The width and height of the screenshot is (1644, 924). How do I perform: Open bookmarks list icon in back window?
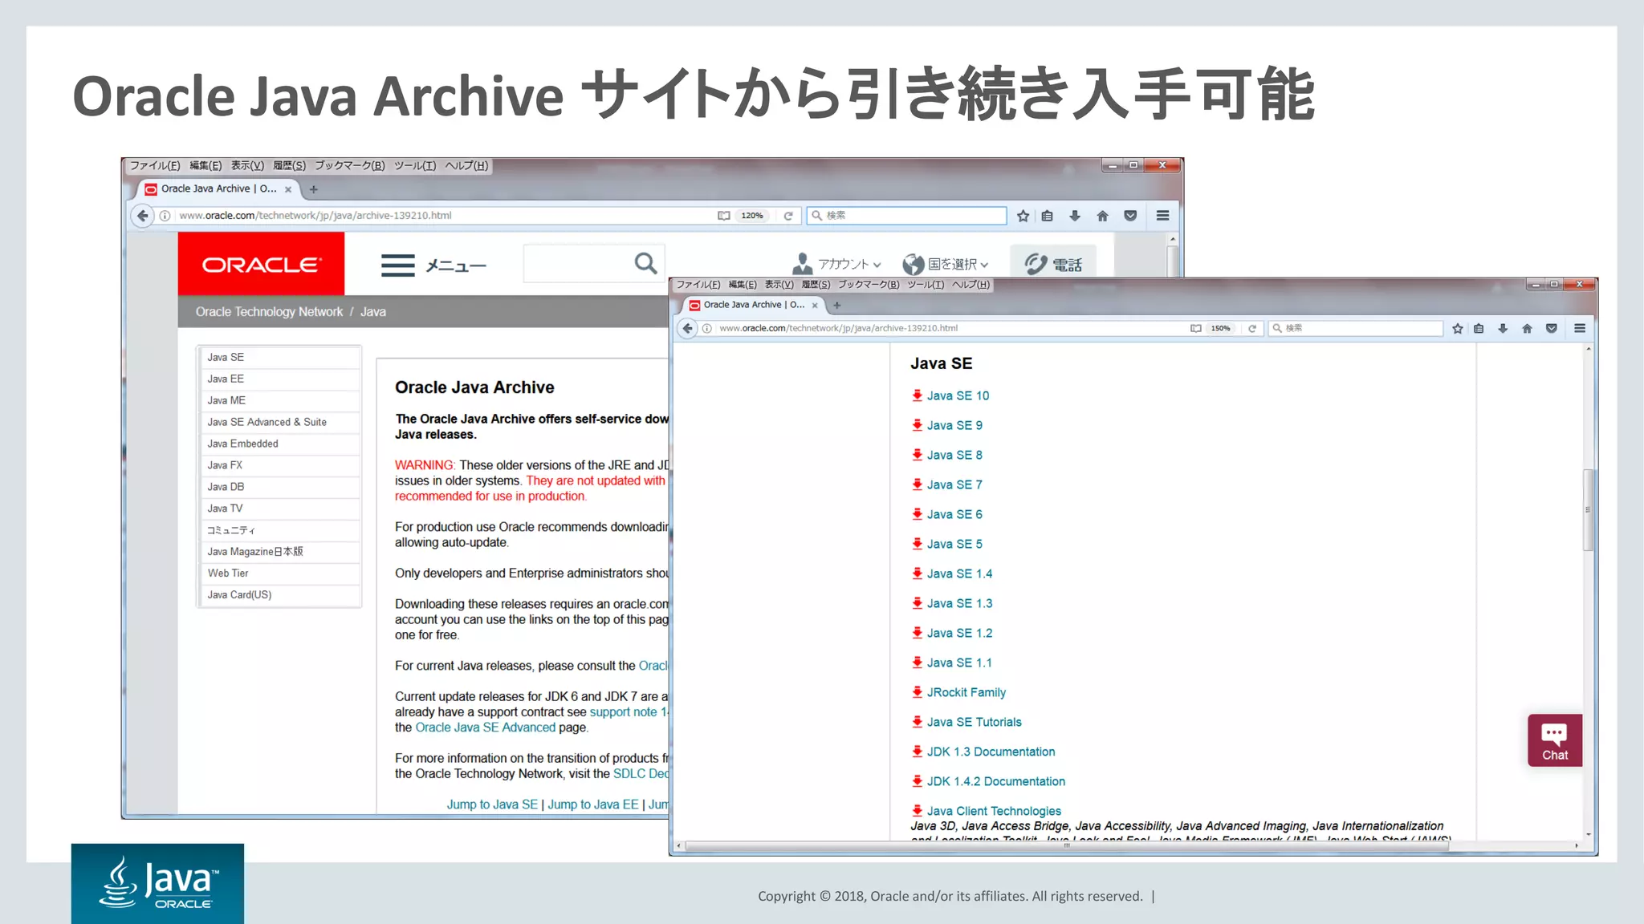pyautogui.click(x=1048, y=216)
